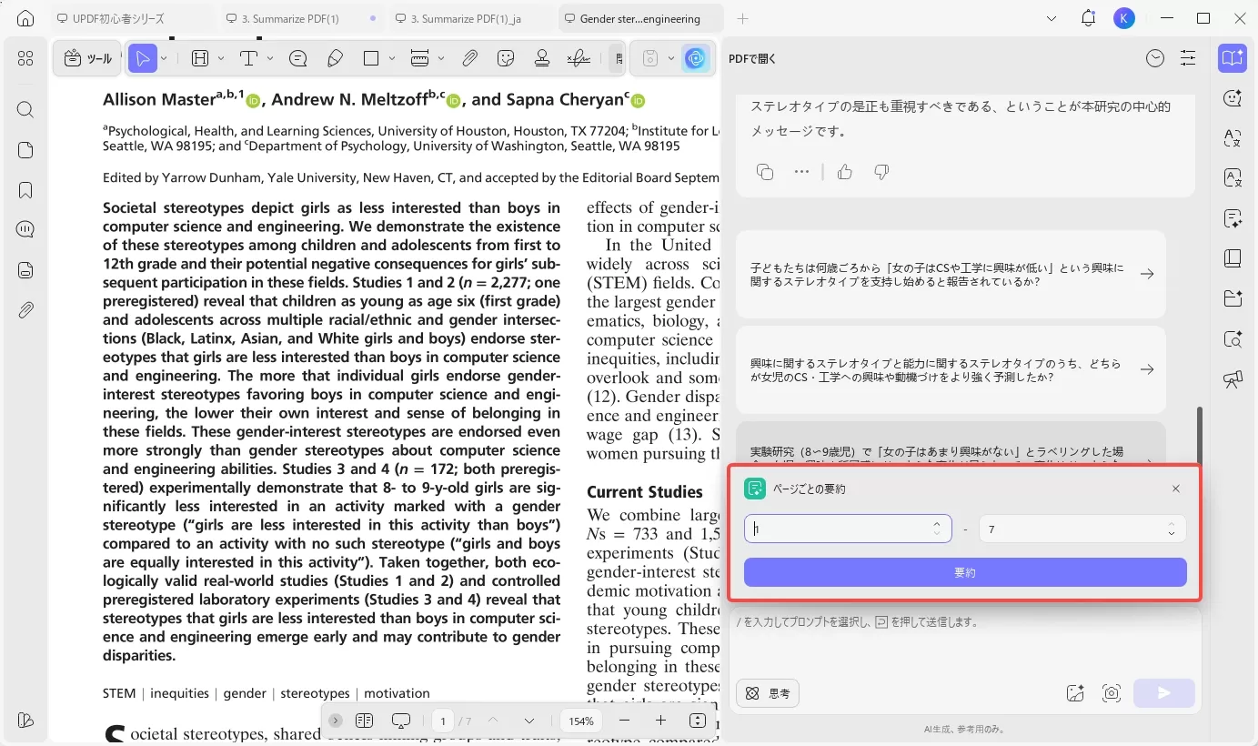This screenshot has height=746, width=1258.
Task: Open the Gender ster...engineering tab
Action: click(x=639, y=17)
